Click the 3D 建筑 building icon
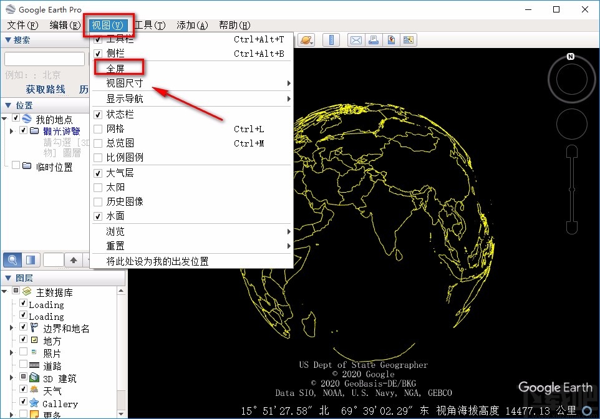This screenshot has width=600, height=419. coord(34,378)
